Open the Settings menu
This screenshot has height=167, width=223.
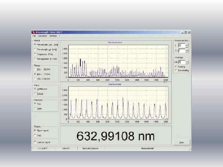[53, 36]
